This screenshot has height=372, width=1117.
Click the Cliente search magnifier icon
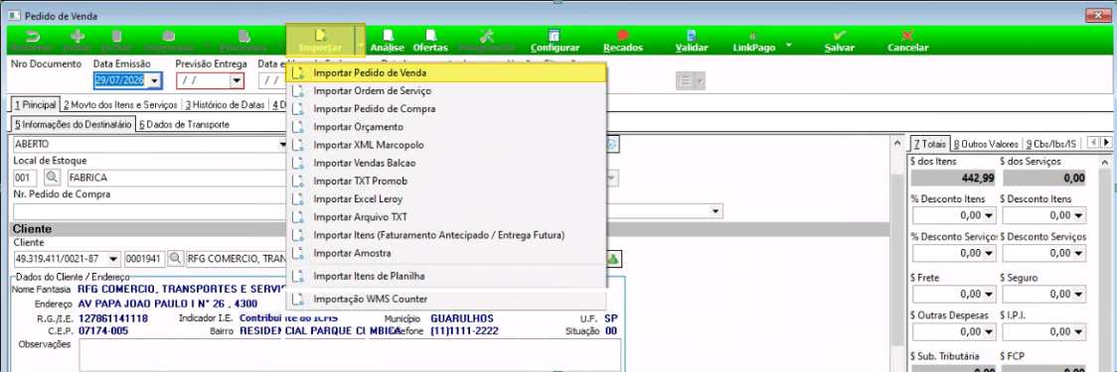coord(175,260)
